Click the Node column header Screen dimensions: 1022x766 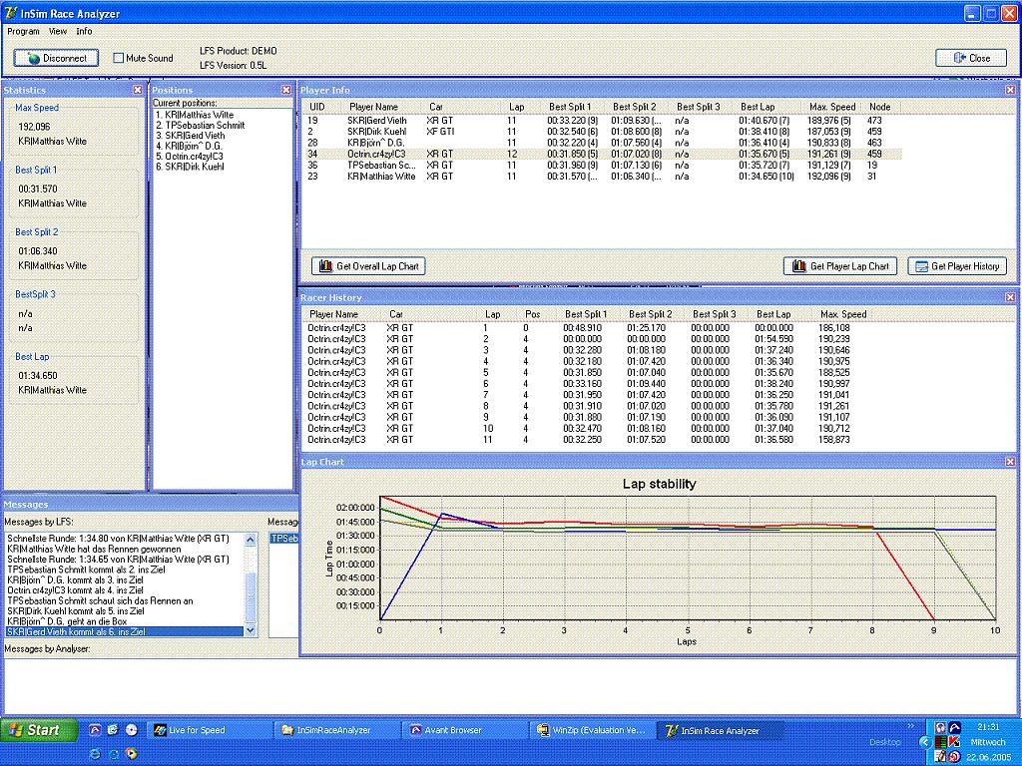click(880, 107)
